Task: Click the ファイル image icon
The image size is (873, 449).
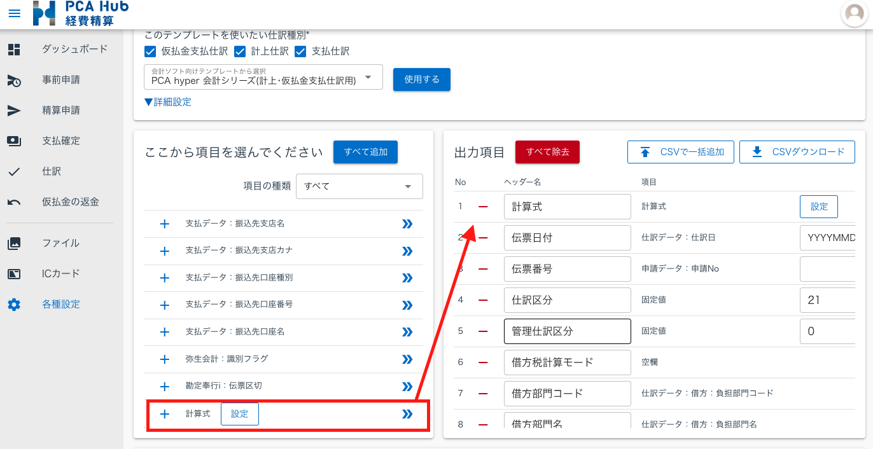Action: tap(14, 243)
